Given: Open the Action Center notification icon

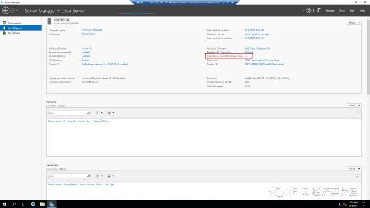Looking at the screenshot, I should click(364, 204).
